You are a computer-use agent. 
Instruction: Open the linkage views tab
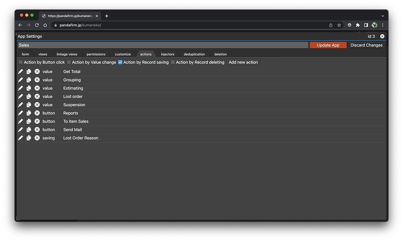[x=67, y=54]
